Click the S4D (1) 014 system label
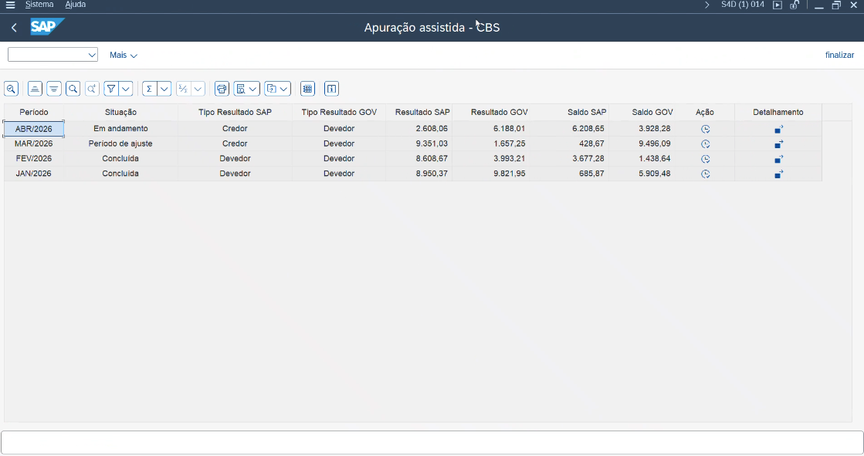Image resolution: width=864 pixels, height=456 pixels. pyautogui.click(x=742, y=5)
